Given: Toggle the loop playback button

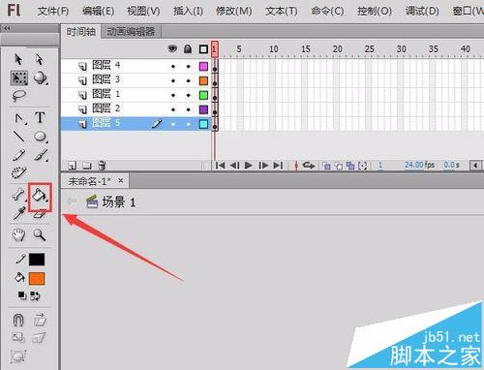Looking at the screenshot, I should point(309,166).
